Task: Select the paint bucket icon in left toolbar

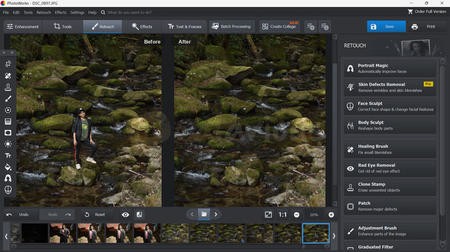Action: [x=8, y=167]
